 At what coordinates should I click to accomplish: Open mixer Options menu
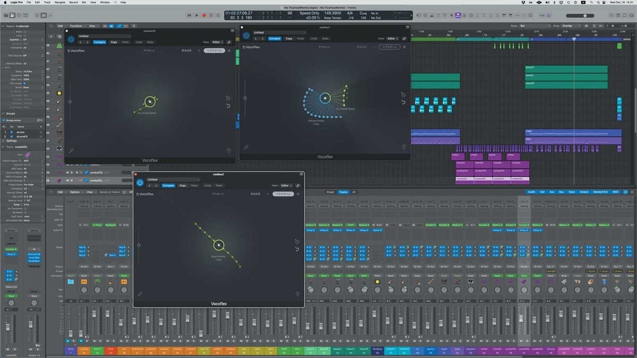[x=77, y=192]
